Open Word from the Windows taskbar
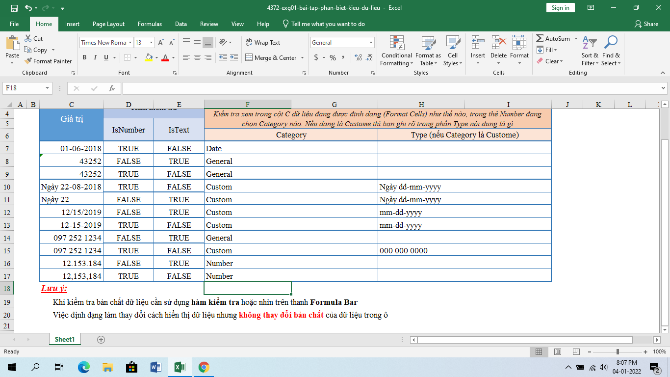The image size is (670, 377). pos(156,367)
